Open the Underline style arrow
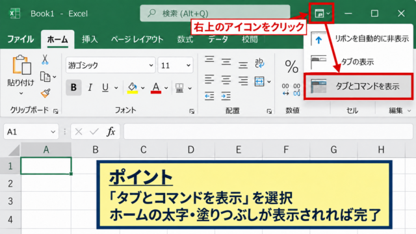416x234 pixels. [116, 88]
